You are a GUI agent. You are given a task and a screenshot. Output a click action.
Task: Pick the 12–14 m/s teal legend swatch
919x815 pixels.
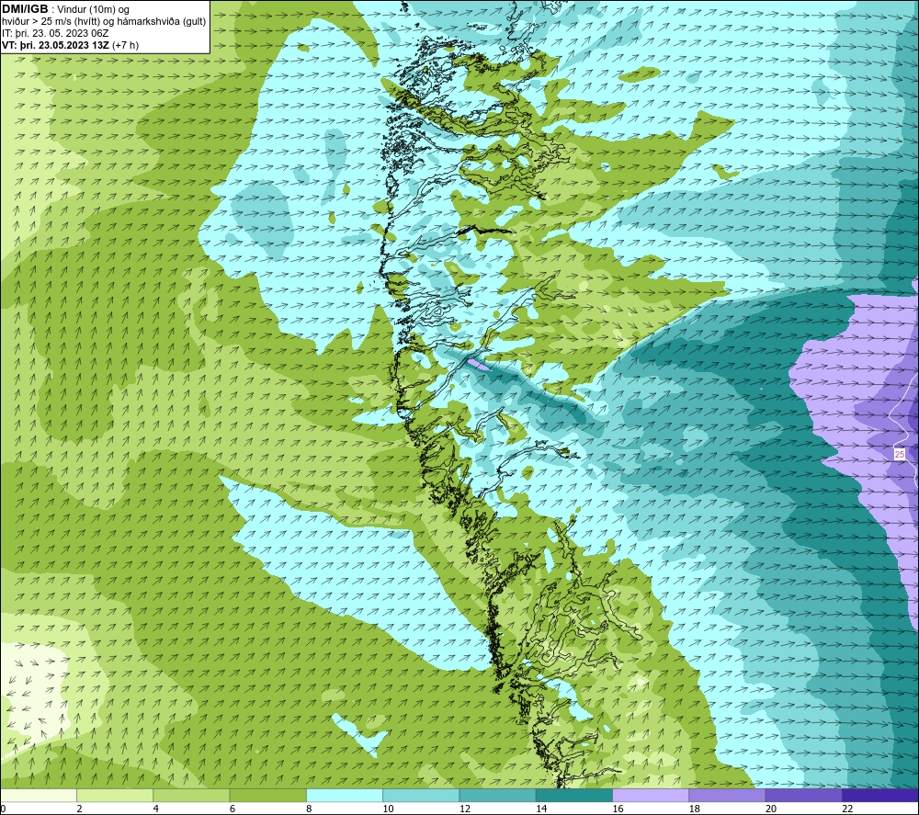click(x=497, y=795)
